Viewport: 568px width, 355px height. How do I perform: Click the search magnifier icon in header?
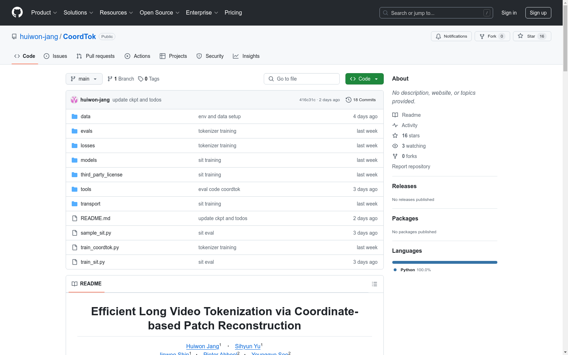[x=386, y=13]
